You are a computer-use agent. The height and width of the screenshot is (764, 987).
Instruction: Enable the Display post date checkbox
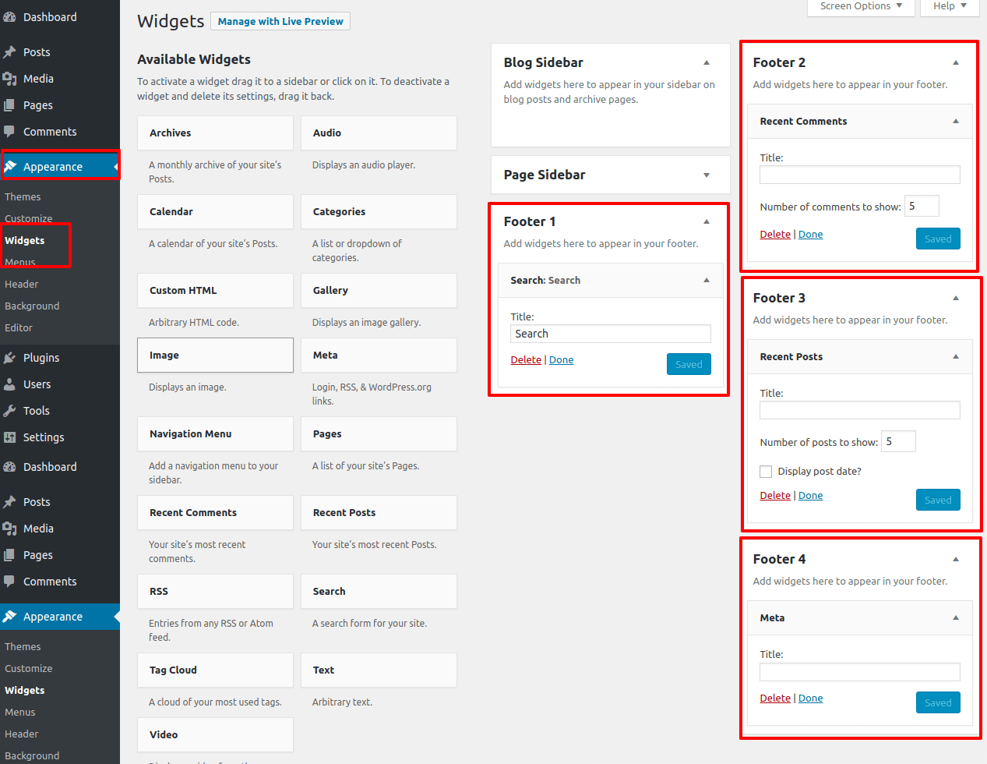(766, 471)
